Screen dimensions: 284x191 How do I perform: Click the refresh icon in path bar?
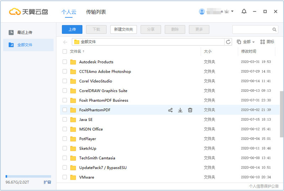coord(228,42)
